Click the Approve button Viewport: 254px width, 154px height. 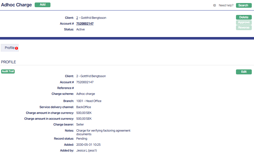(244, 22)
